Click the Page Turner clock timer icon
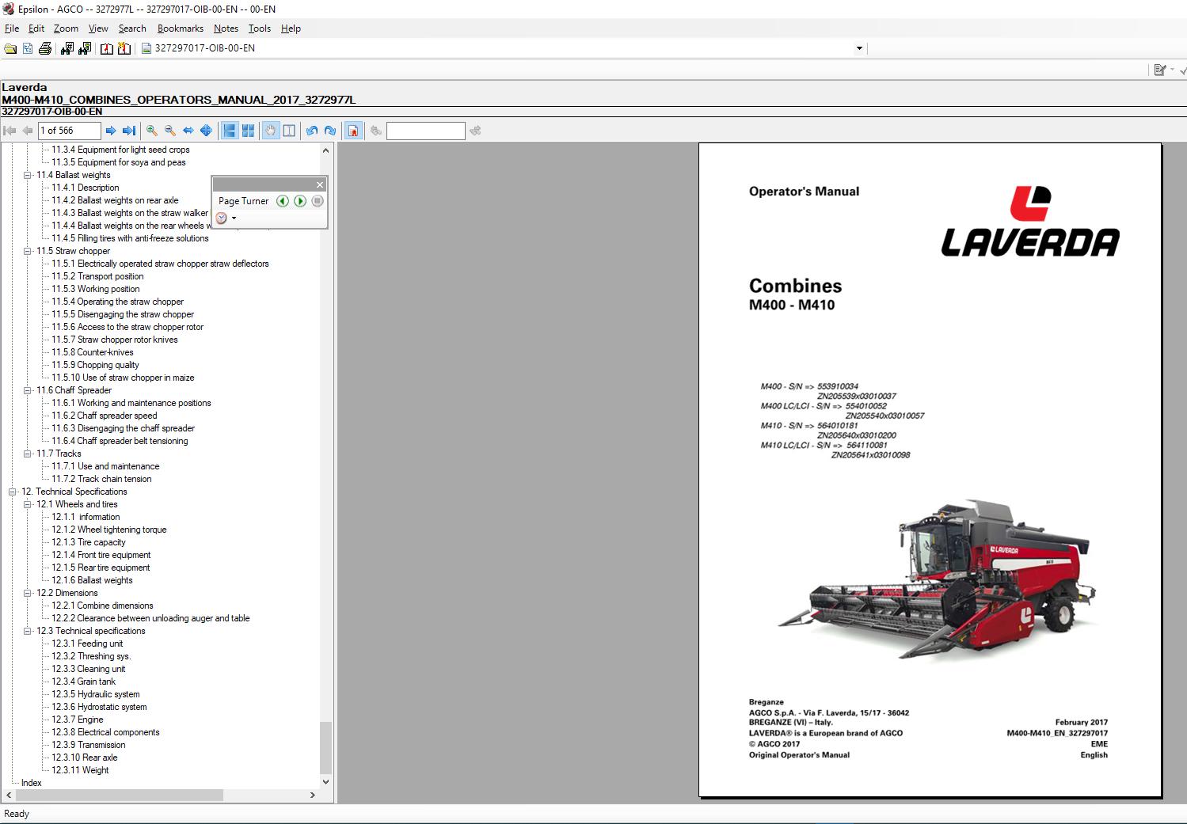This screenshot has width=1187, height=824. pos(222,218)
